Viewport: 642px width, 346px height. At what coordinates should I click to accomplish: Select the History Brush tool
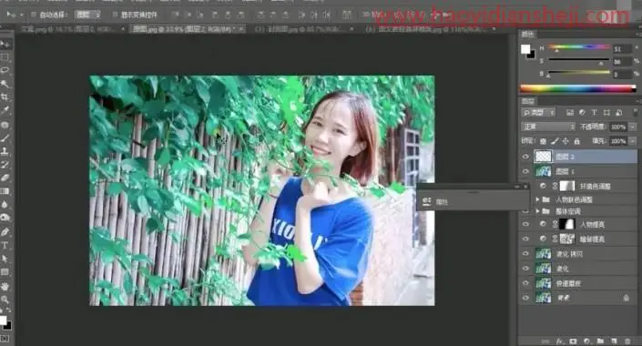[5, 165]
